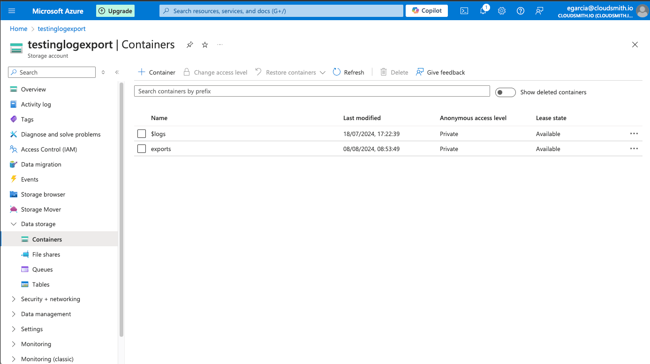Click the + Container button
650x364 pixels.
point(157,72)
